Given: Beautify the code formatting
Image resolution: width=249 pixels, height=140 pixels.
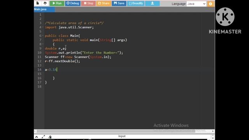Looking at the screenshot, I should point(136,3).
